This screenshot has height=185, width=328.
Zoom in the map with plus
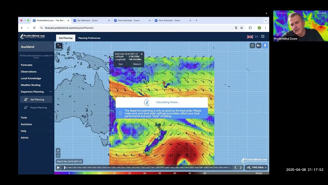[58, 151]
